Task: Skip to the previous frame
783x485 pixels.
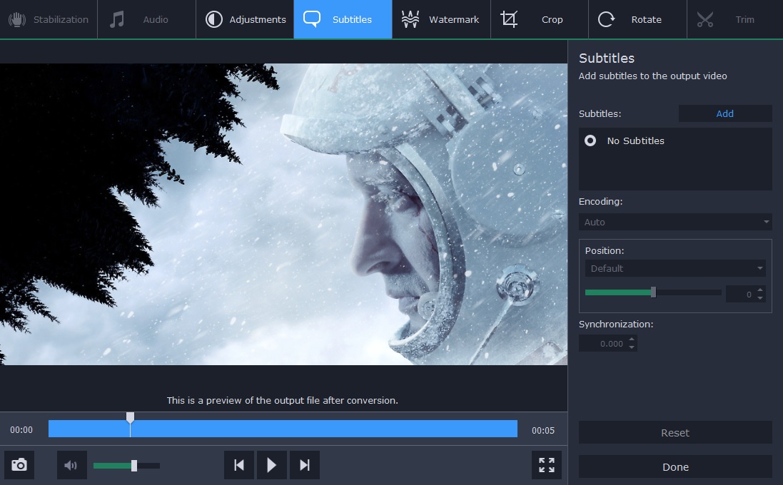Action: click(239, 466)
